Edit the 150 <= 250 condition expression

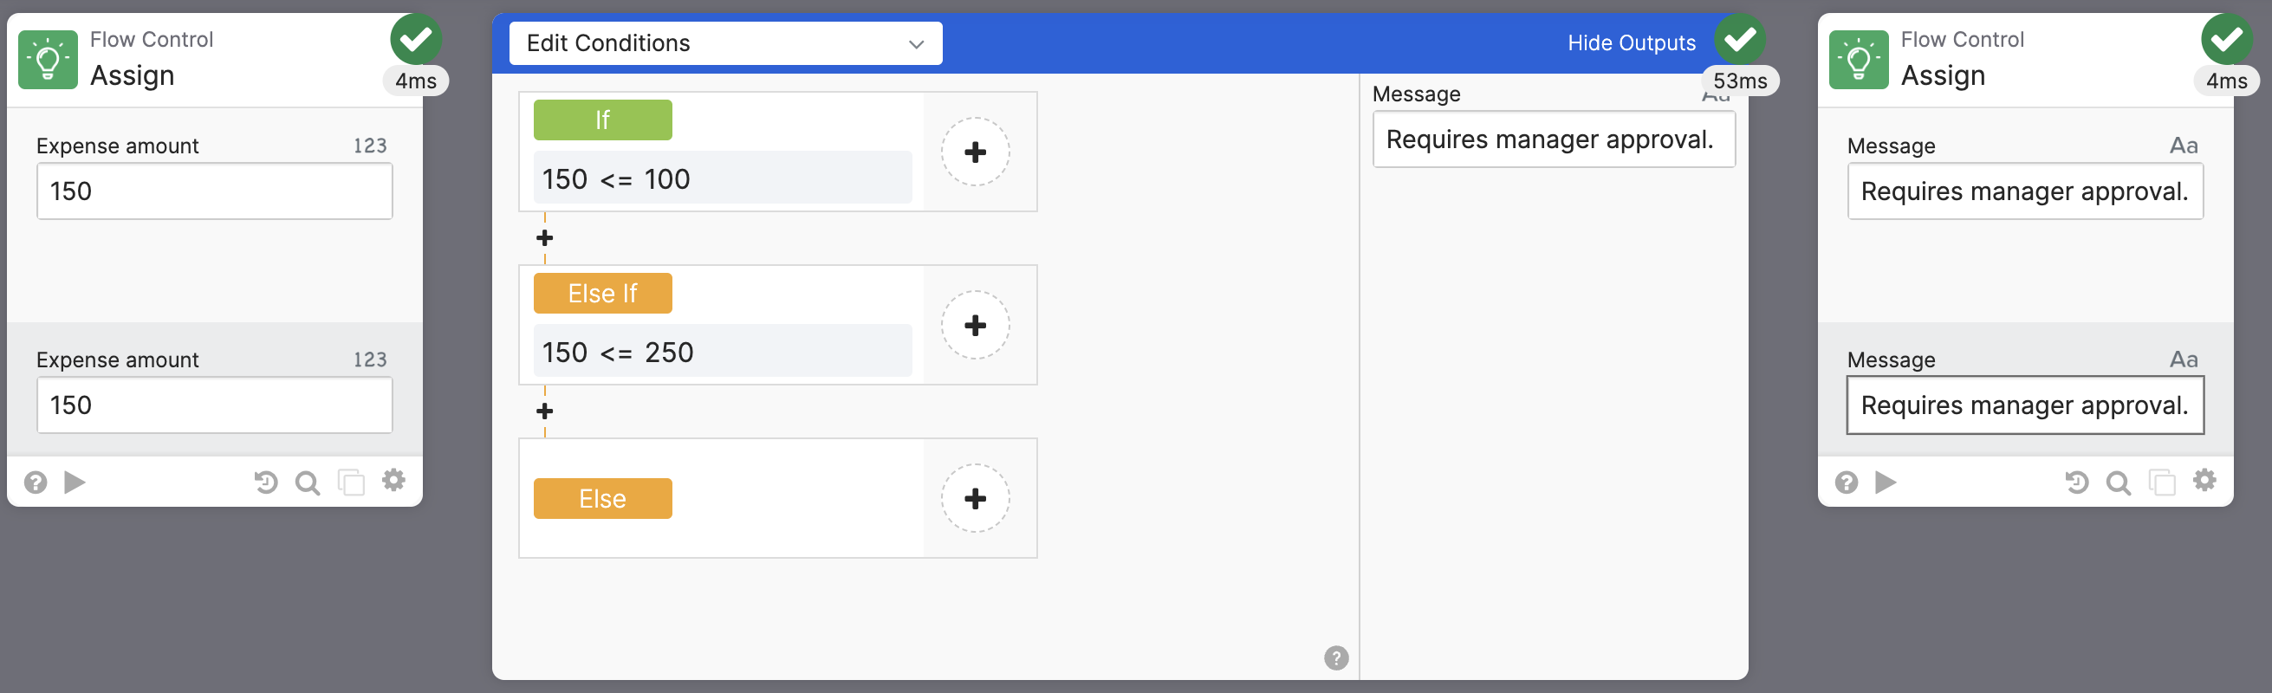722,353
